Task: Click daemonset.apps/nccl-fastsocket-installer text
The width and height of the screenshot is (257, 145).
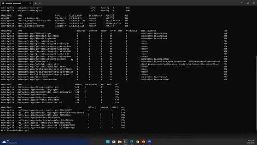Action: pyautogui.click(x=42, y=66)
